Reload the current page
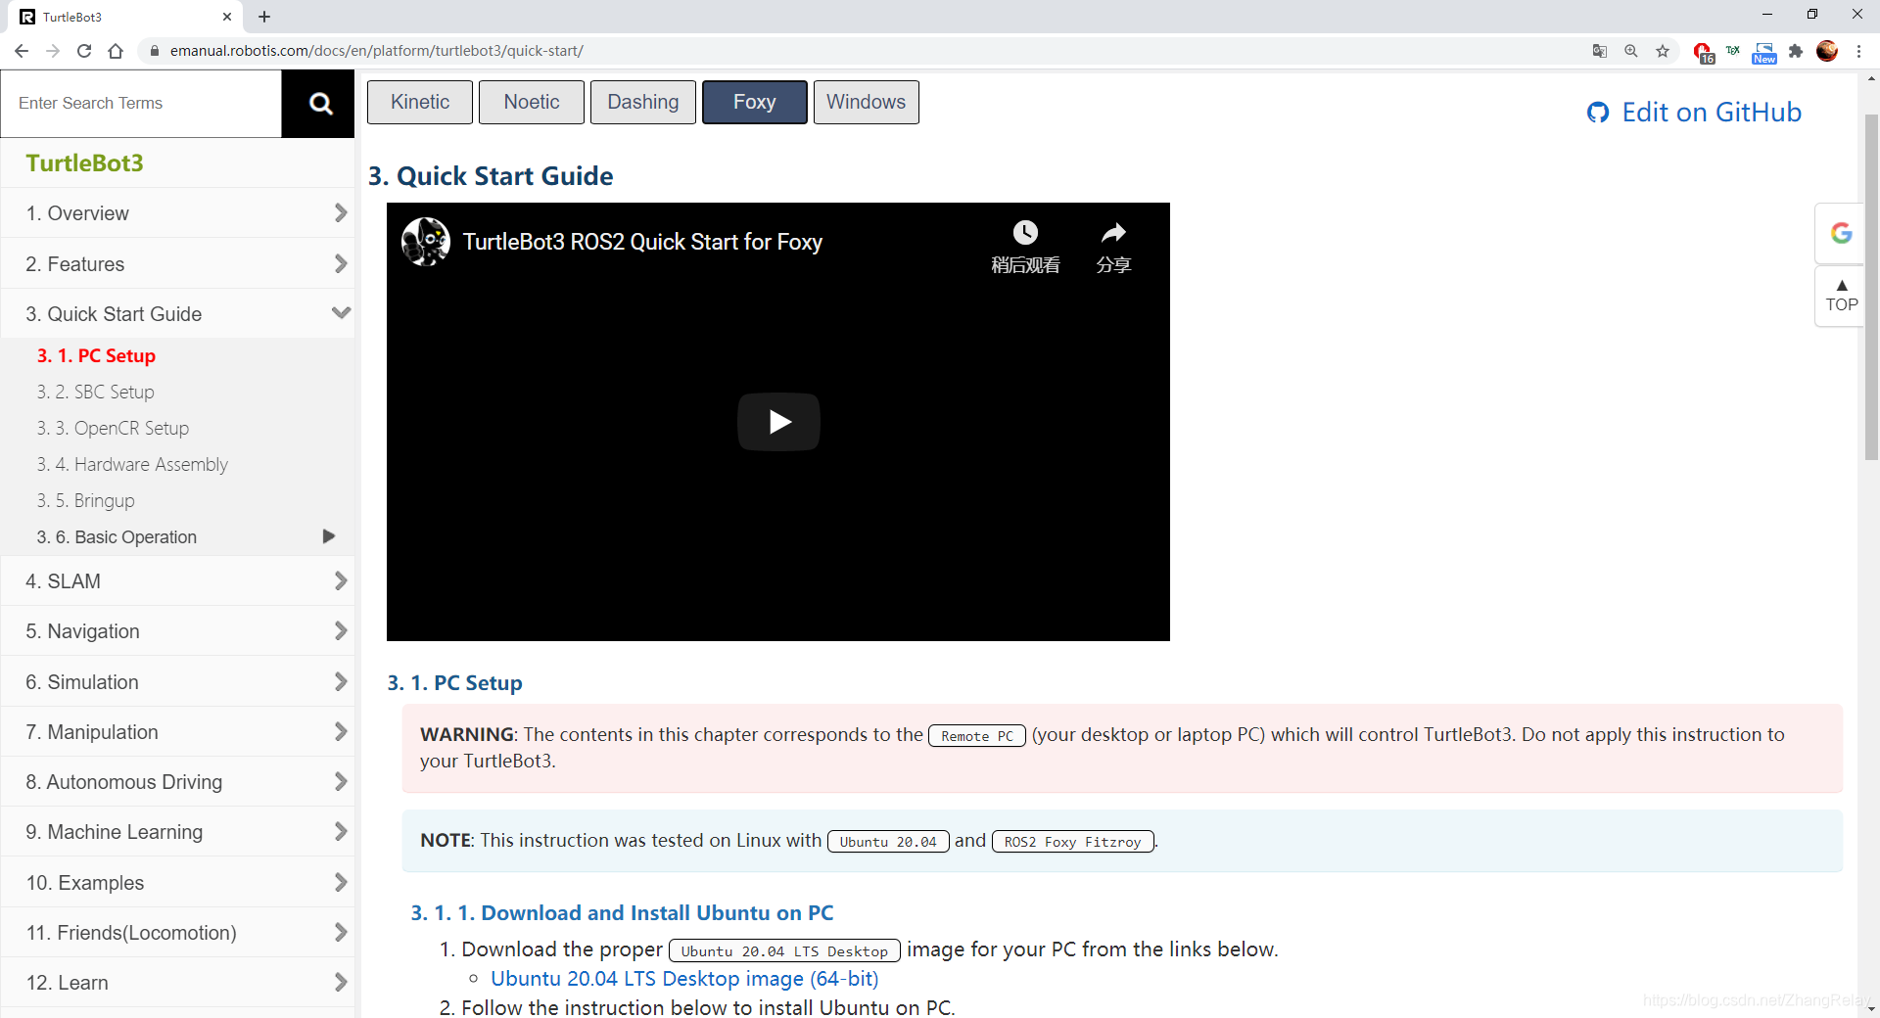Screen dimensions: 1880x1018 (x=84, y=51)
